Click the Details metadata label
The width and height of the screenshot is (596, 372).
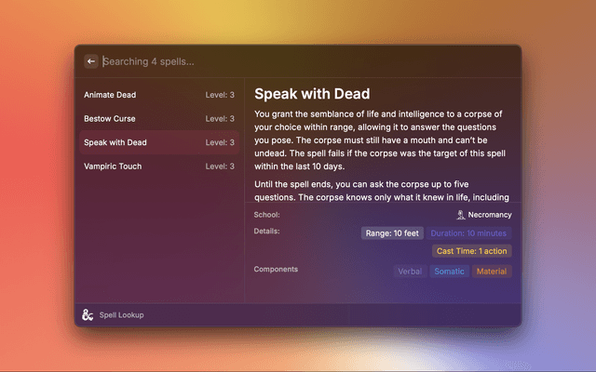pyautogui.click(x=266, y=231)
